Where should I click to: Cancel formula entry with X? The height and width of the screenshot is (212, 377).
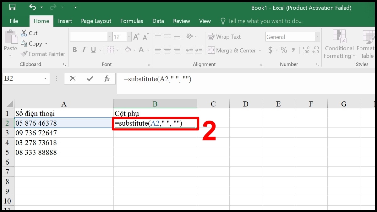click(x=73, y=79)
